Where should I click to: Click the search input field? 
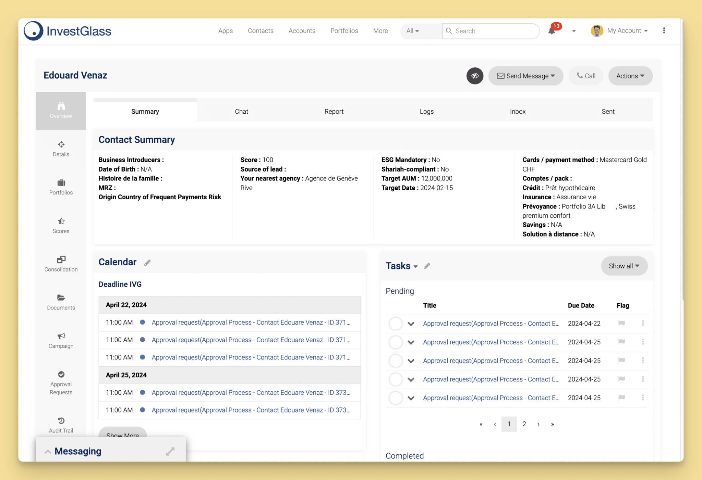[490, 30]
